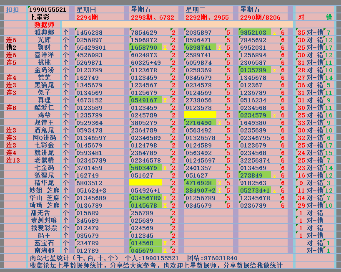This screenshot has height=272, width=341.
Task: Click the hourglass marker beside 4716928
Action: tap(219, 183)
